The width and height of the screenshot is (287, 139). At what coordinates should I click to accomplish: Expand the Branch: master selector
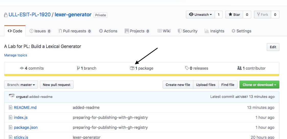pyautogui.click(x=21, y=85)
